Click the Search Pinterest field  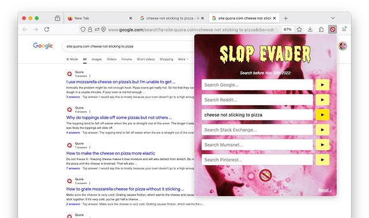[x=257, y=160]
